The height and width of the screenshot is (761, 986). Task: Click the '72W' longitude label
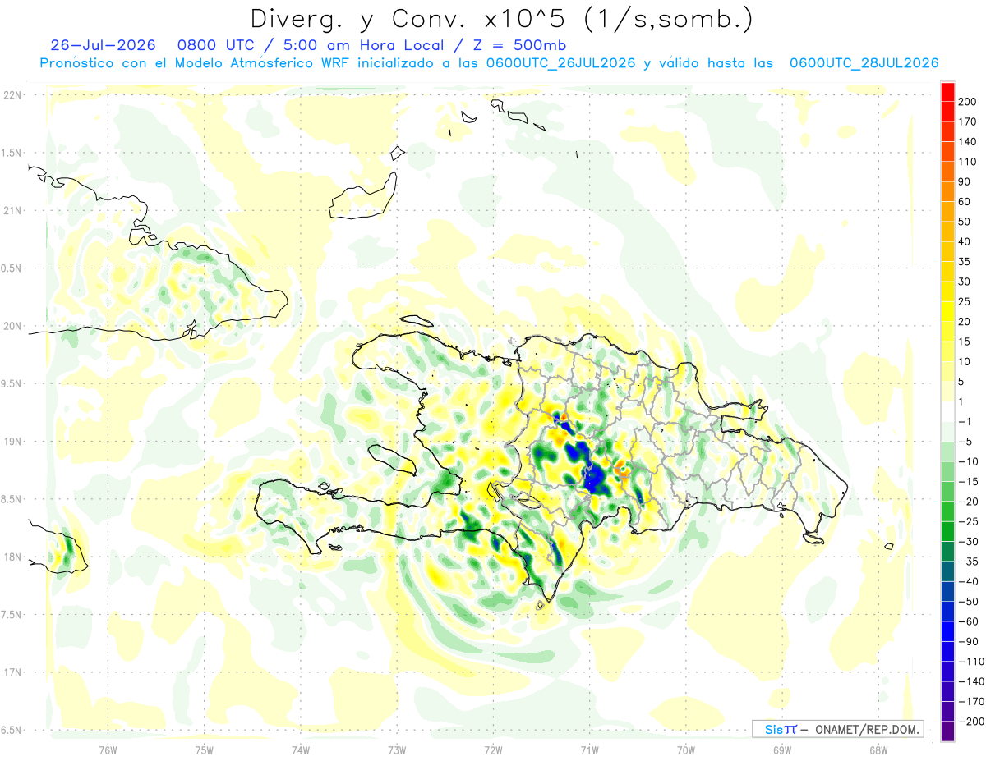493,750
